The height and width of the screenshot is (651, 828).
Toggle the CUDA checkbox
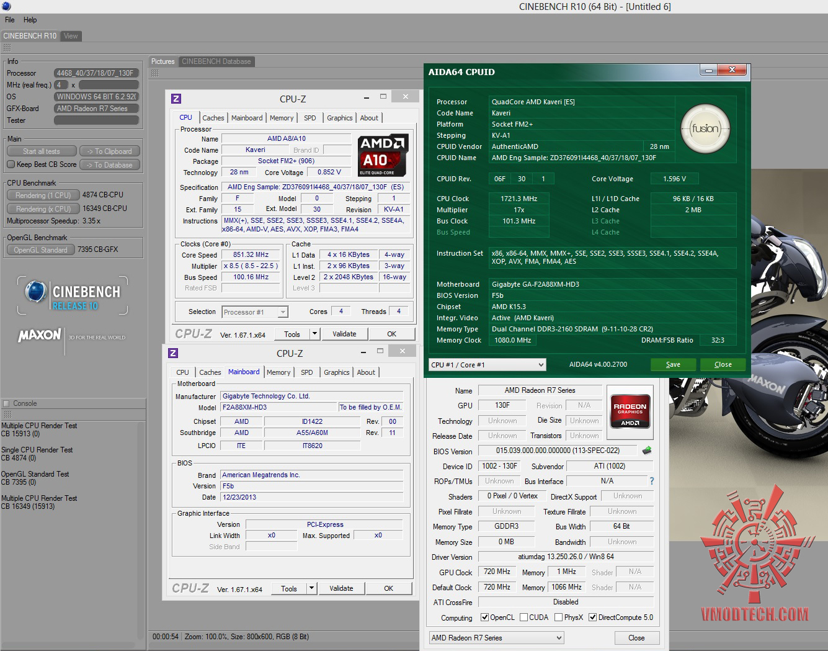[x=524, y=617]
